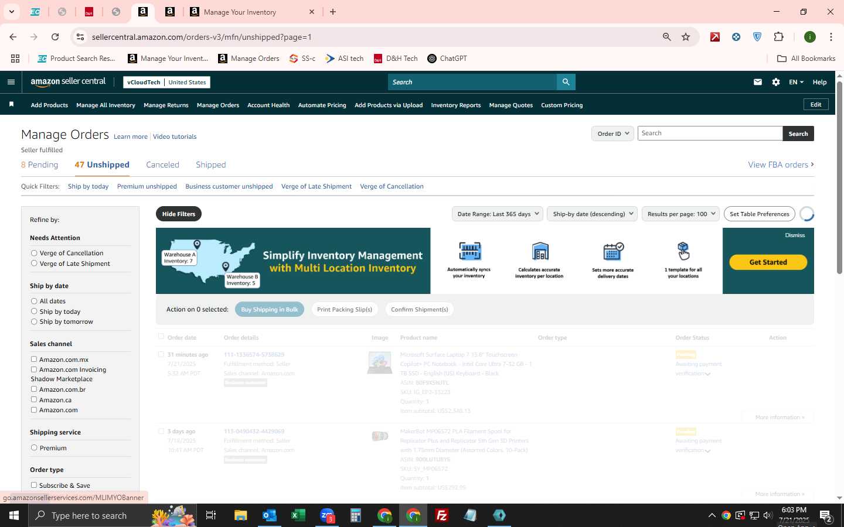Open the browser Extensions puzzle icon
Image resolution: width=844 pixels, height=527 pixels.
pos(778,37)
